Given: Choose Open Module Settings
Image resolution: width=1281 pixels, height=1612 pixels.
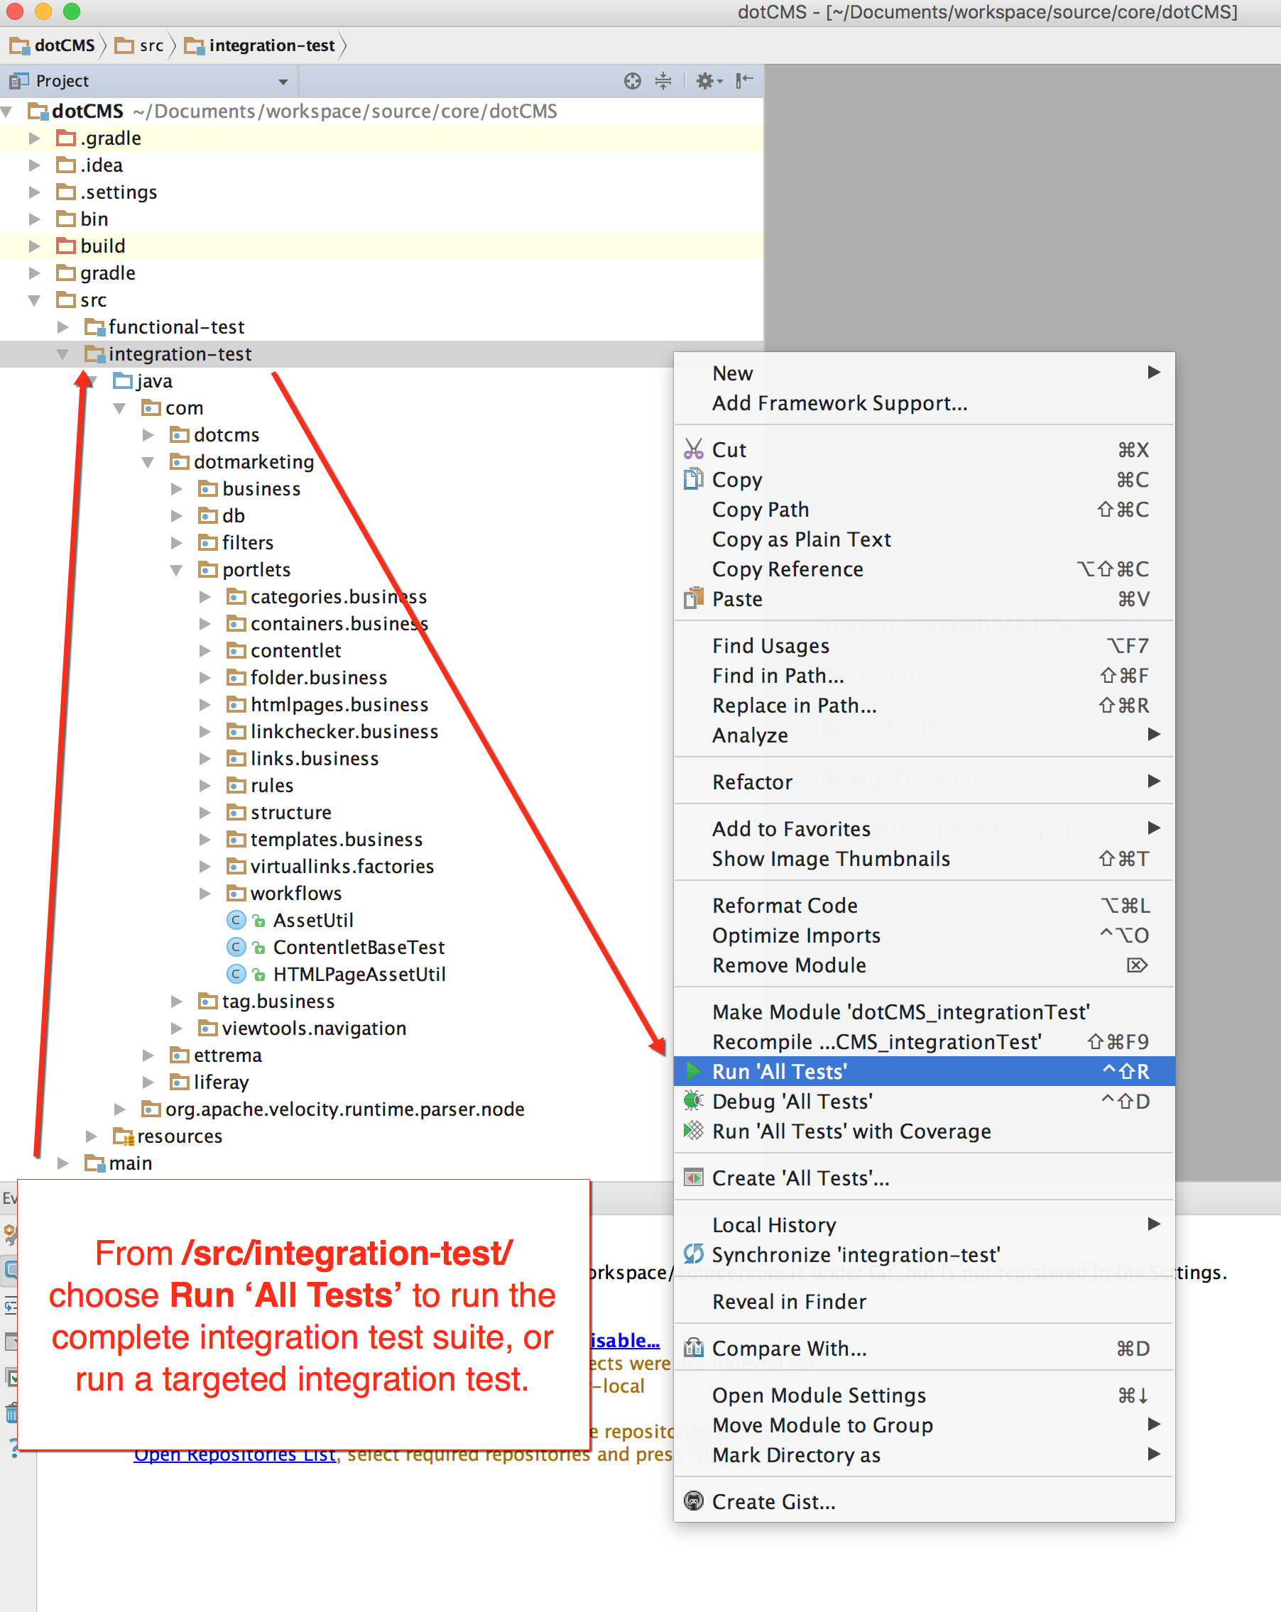Looking at the screenshot, I should (924, 1394).
